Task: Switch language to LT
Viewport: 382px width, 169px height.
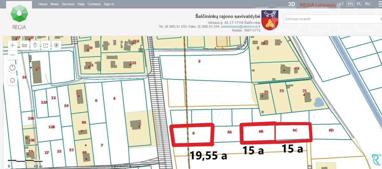Action: [x=342, y=4]
